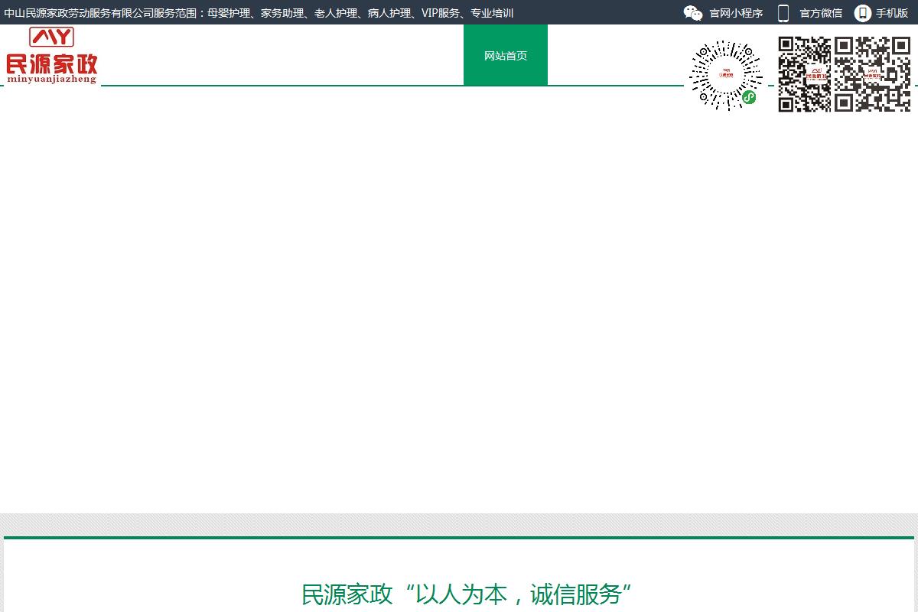Click the center logo of the rightmost QR code
The width and height of the screenshot is (918, 612).
pos(872,74)
